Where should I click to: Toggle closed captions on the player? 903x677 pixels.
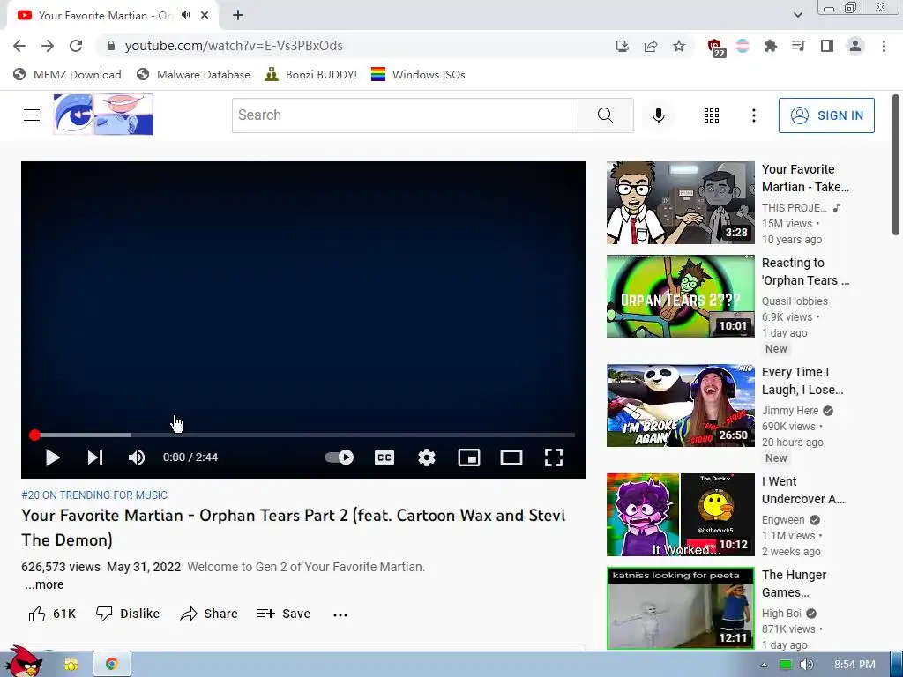coord(384,458)
